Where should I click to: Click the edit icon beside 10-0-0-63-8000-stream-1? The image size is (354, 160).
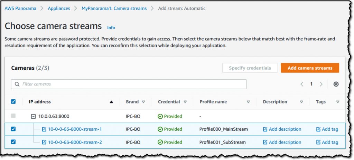44,129
